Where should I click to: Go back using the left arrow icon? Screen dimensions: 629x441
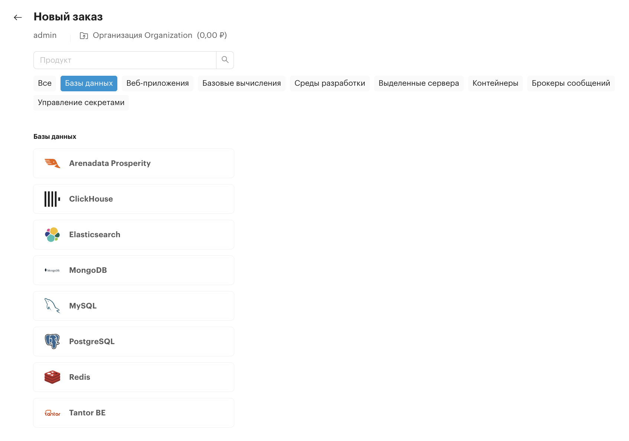pyautogui.click(x=18, y=17)
